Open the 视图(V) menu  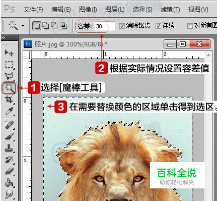198,10
